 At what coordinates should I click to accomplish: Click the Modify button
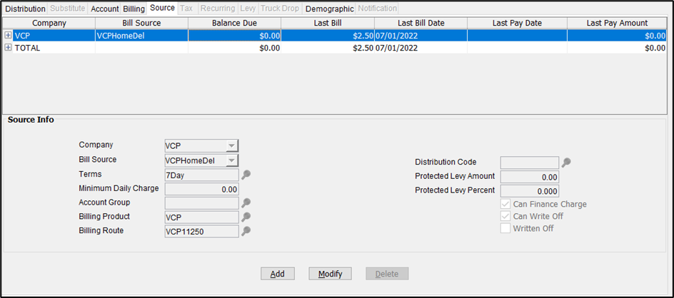[330, 274]
